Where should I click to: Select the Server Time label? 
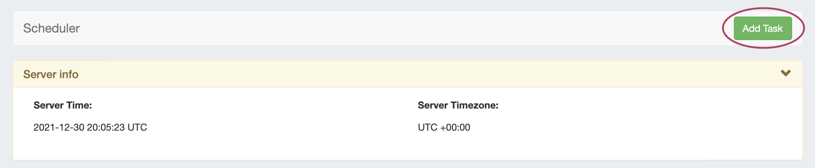point(62,105)
